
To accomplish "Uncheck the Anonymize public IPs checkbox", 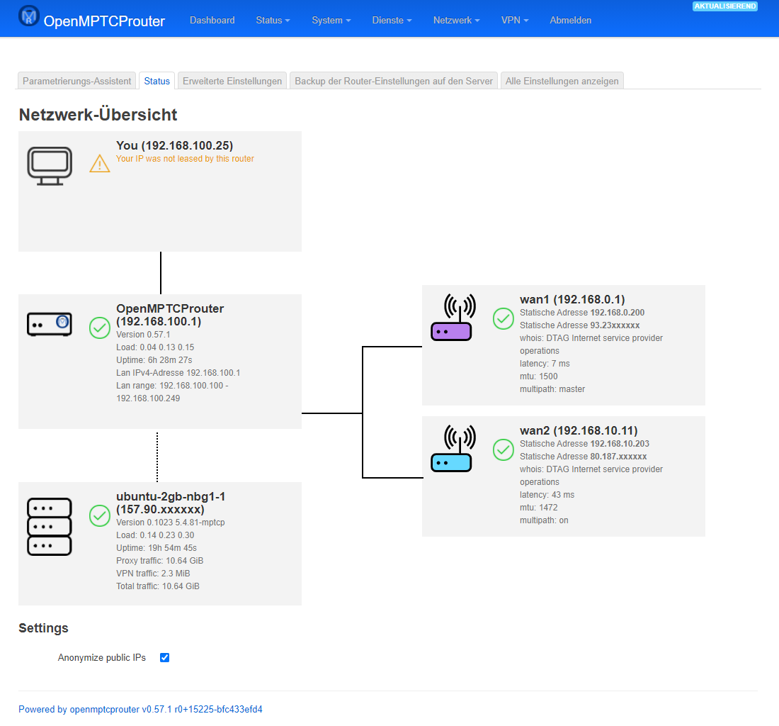I will (x=164, y=657).
